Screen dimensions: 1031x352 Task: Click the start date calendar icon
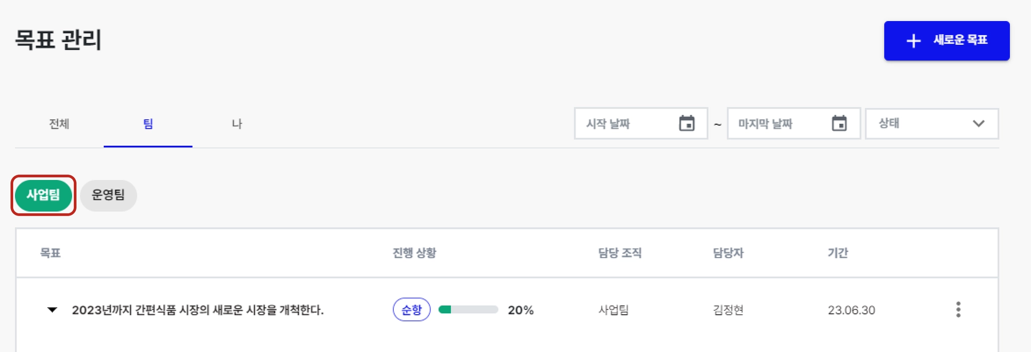(x=687, y=123)
